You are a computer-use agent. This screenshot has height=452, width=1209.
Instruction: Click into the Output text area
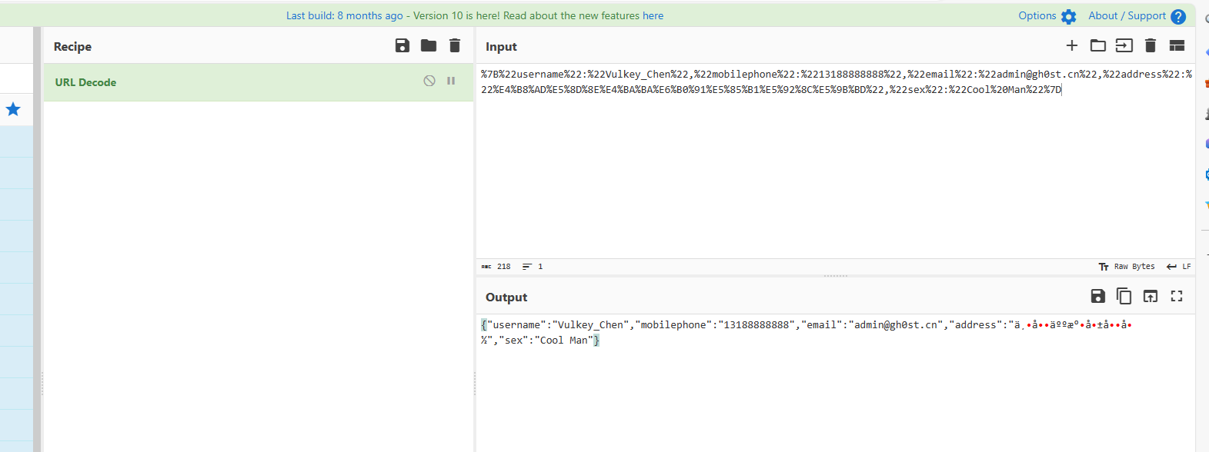pos(836,383)
